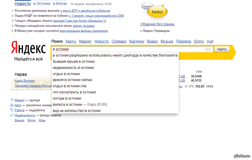Select suggestion 'время в эстонии сейчас'
Viewport: 252px width, 160px height.
pyautogui.click(x=115, y=80)
